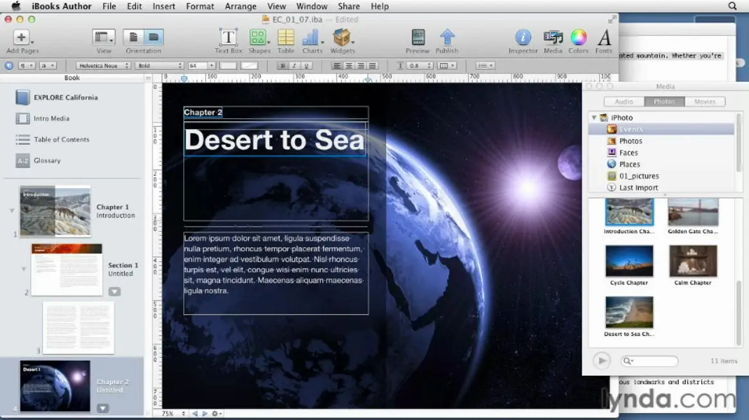Open the Apple menu
749x420 pixels.
click(x=15, y=6)
